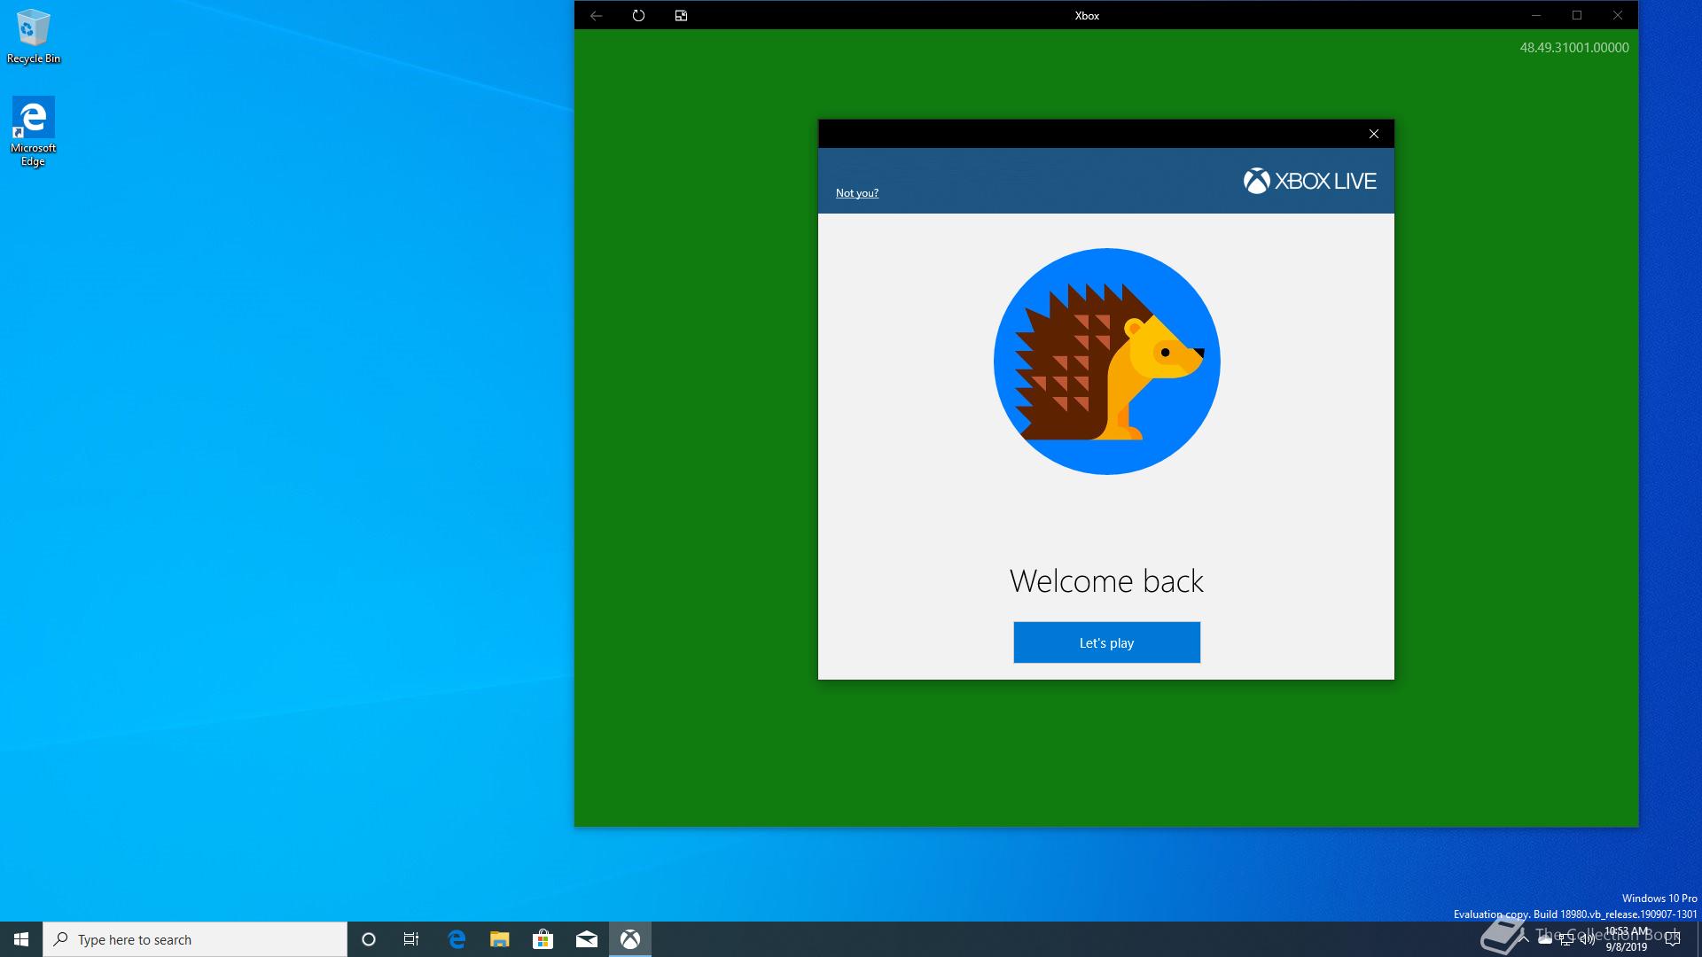The width and height of the screenshot is (1702, 957).
Task: Click the OneDrive cloud tray icon
Action: 1545,939
